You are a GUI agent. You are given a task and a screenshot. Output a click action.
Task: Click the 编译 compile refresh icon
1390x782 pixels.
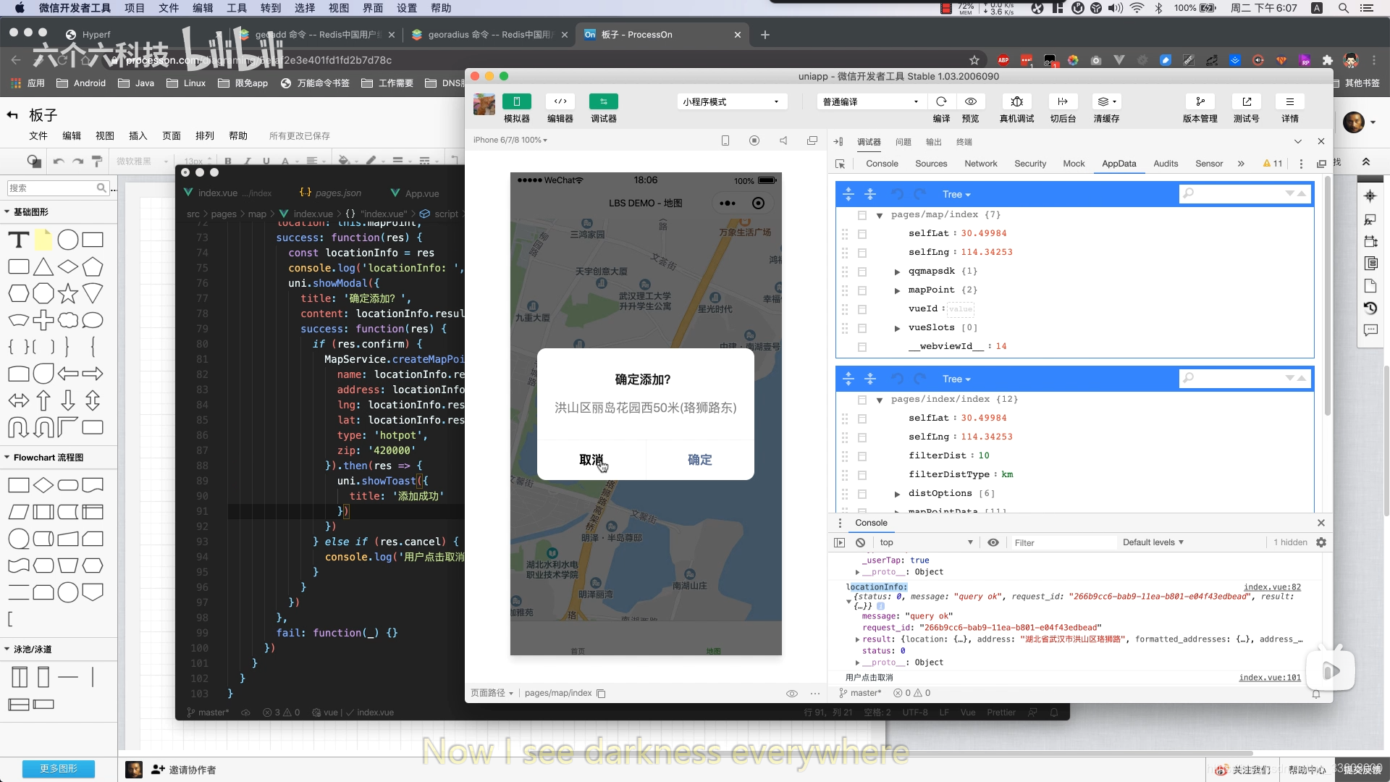941,101
